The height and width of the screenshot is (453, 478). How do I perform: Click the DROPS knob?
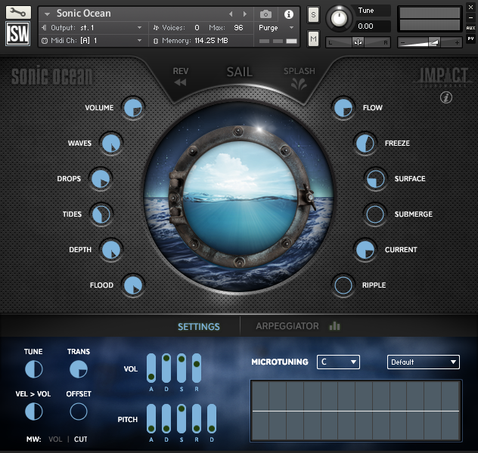101,179
